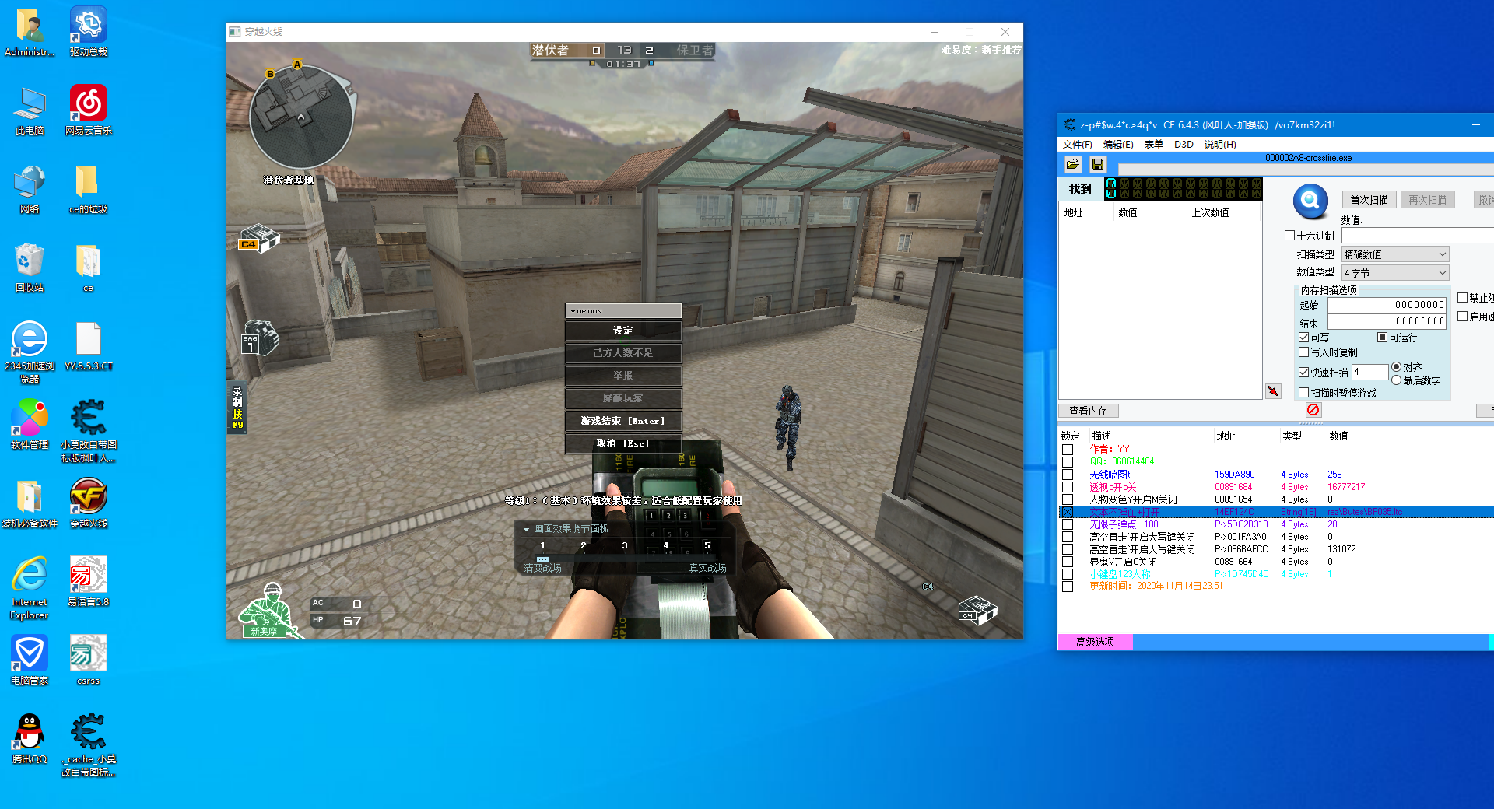The height and width of the screenshot is (809, 1494).
Task: Select the 最后数字 radio button
Action: click(1397, 380)
